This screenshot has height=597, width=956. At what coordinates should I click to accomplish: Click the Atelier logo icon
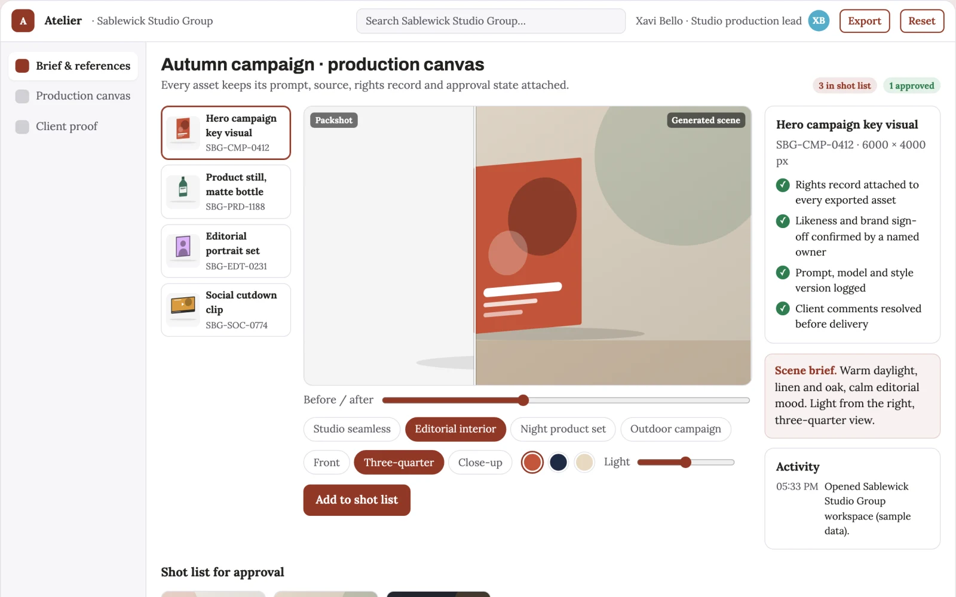click(23, 21)
